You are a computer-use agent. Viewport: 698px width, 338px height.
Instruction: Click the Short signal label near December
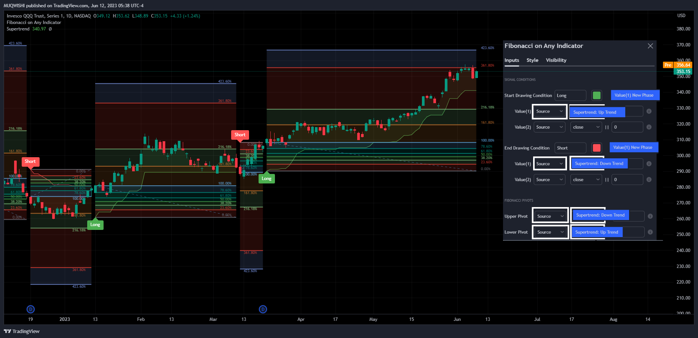tap(30, 161)
